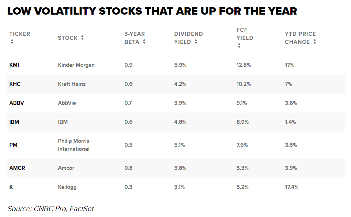Select the PM ticker symbol
The image size is (351, 217).
[13, 145]
